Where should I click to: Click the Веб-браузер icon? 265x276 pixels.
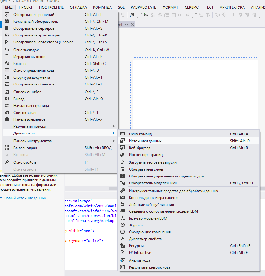122,148
